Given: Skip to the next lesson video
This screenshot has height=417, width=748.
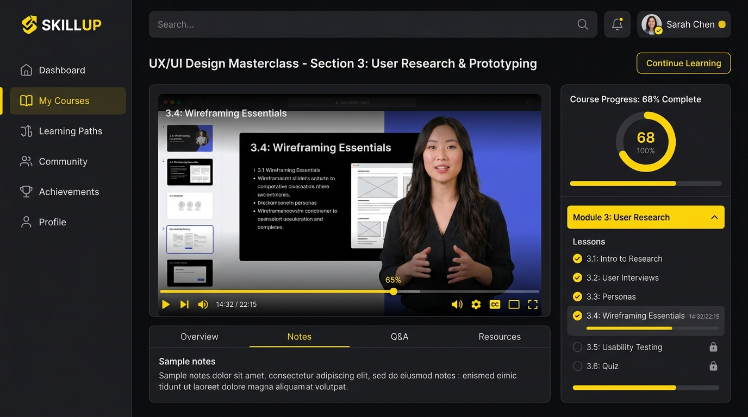Looking at the screenshot, I should click(x=184, y=305).
